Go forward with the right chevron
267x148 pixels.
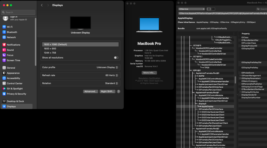48,5
